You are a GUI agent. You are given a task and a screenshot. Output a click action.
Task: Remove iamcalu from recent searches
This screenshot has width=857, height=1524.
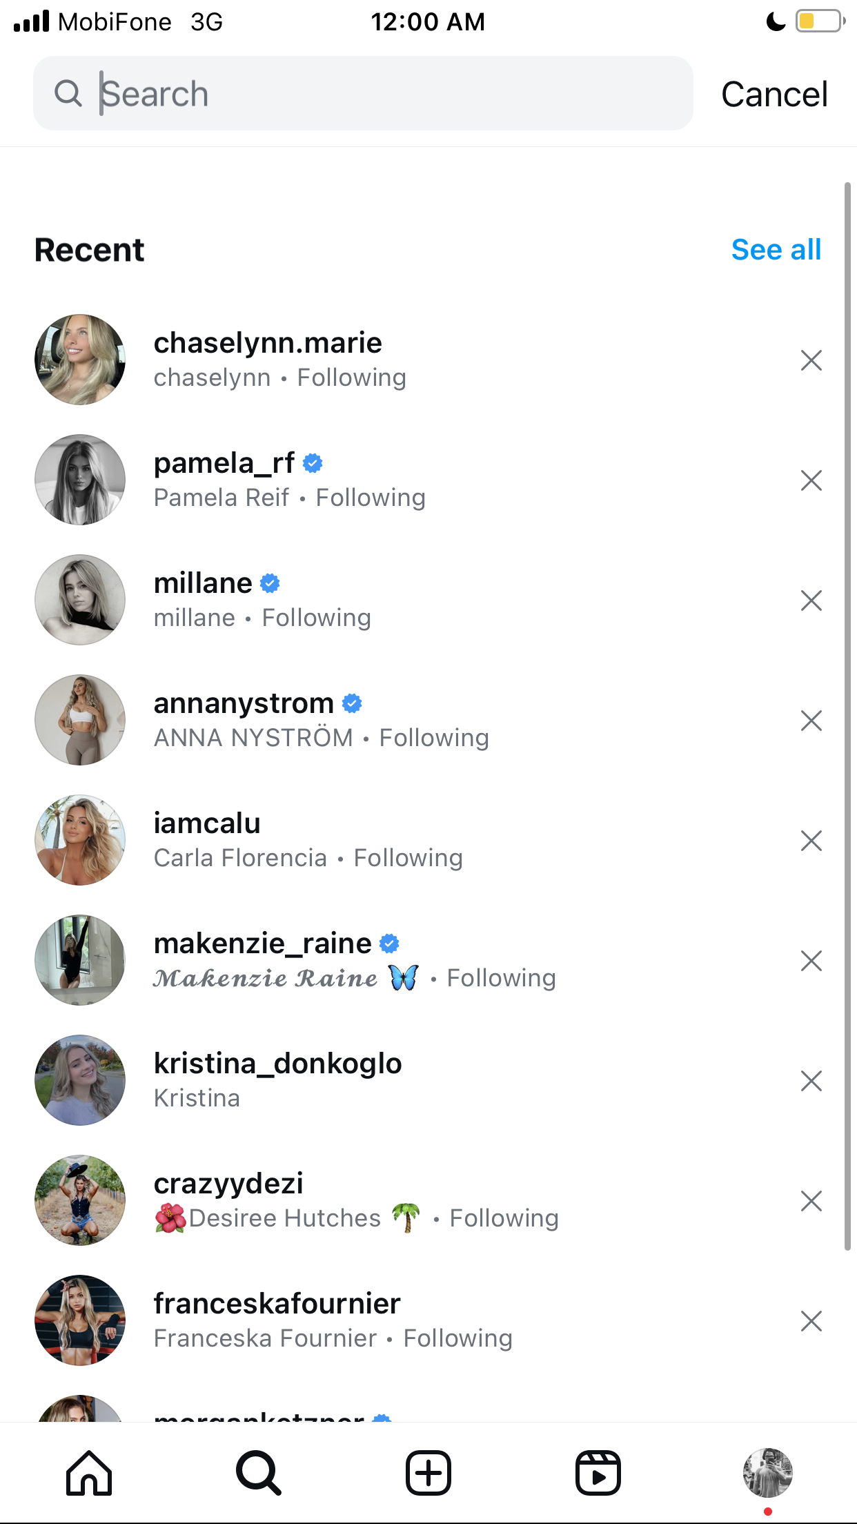tap(811, 841)
